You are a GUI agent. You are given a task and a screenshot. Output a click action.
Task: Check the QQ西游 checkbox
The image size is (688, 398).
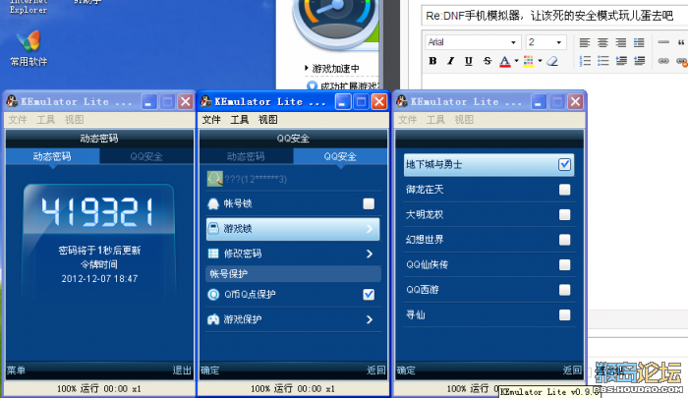(565, 290)
